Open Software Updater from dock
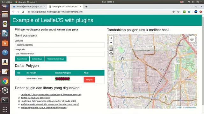Viewport: 204px width, 114px height. [5, 91]
